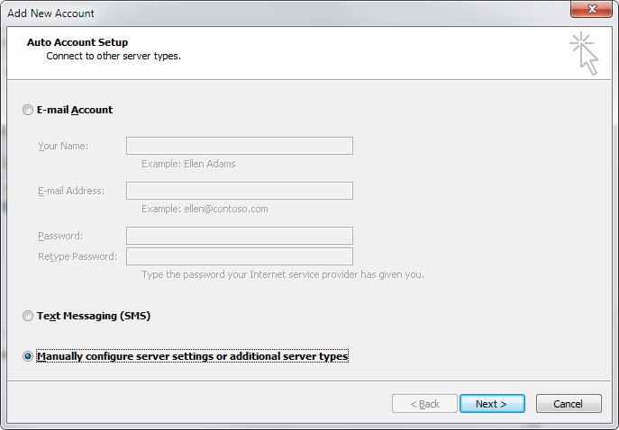Select the E-mail Account radio button
Screen dimensions: 619x430
click(x=28, y=110)
